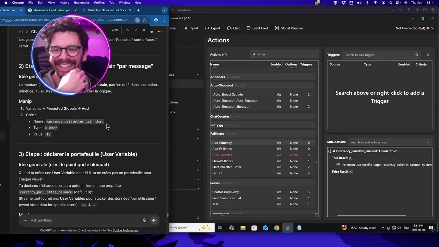Viewport: 439px width, 247px height.
Task: Sort actions by the Enabled column header
Action: pyautogui.click(x=276, y=64)
